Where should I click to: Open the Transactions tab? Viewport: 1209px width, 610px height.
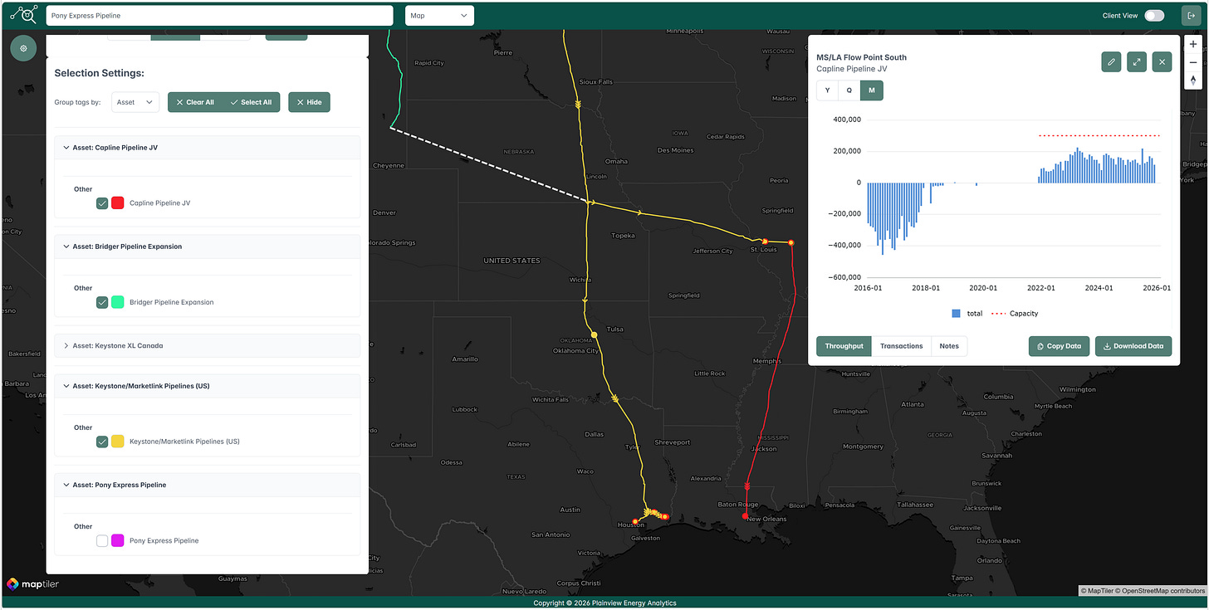(901, 346)
